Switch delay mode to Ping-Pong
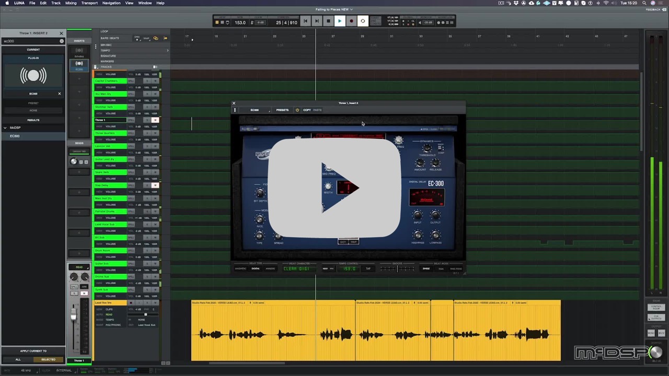Image resolution: width=669 pixels, height=376 pixels. point(456,269)
